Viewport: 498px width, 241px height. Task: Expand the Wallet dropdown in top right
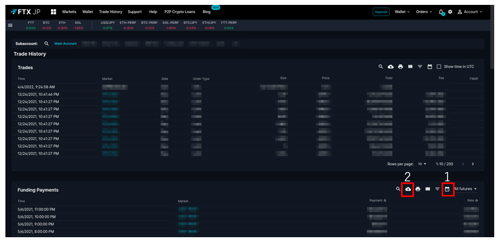[402, 12]
